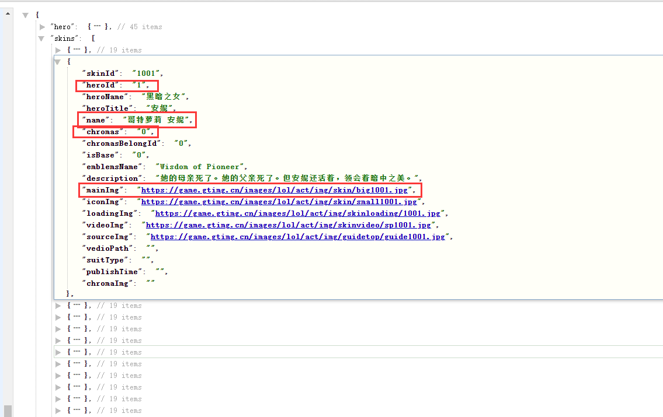
Task: Open the loadingImg skinloading/1001.jpg link
Action: (x=298, y=213)
